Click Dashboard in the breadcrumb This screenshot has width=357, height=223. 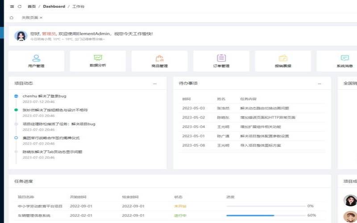pyautogui.click(x=54, y=7)
